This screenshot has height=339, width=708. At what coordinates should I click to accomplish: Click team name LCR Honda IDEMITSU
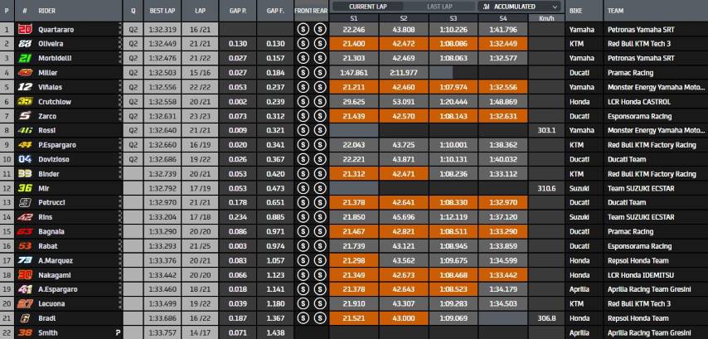tap(640, 275)
